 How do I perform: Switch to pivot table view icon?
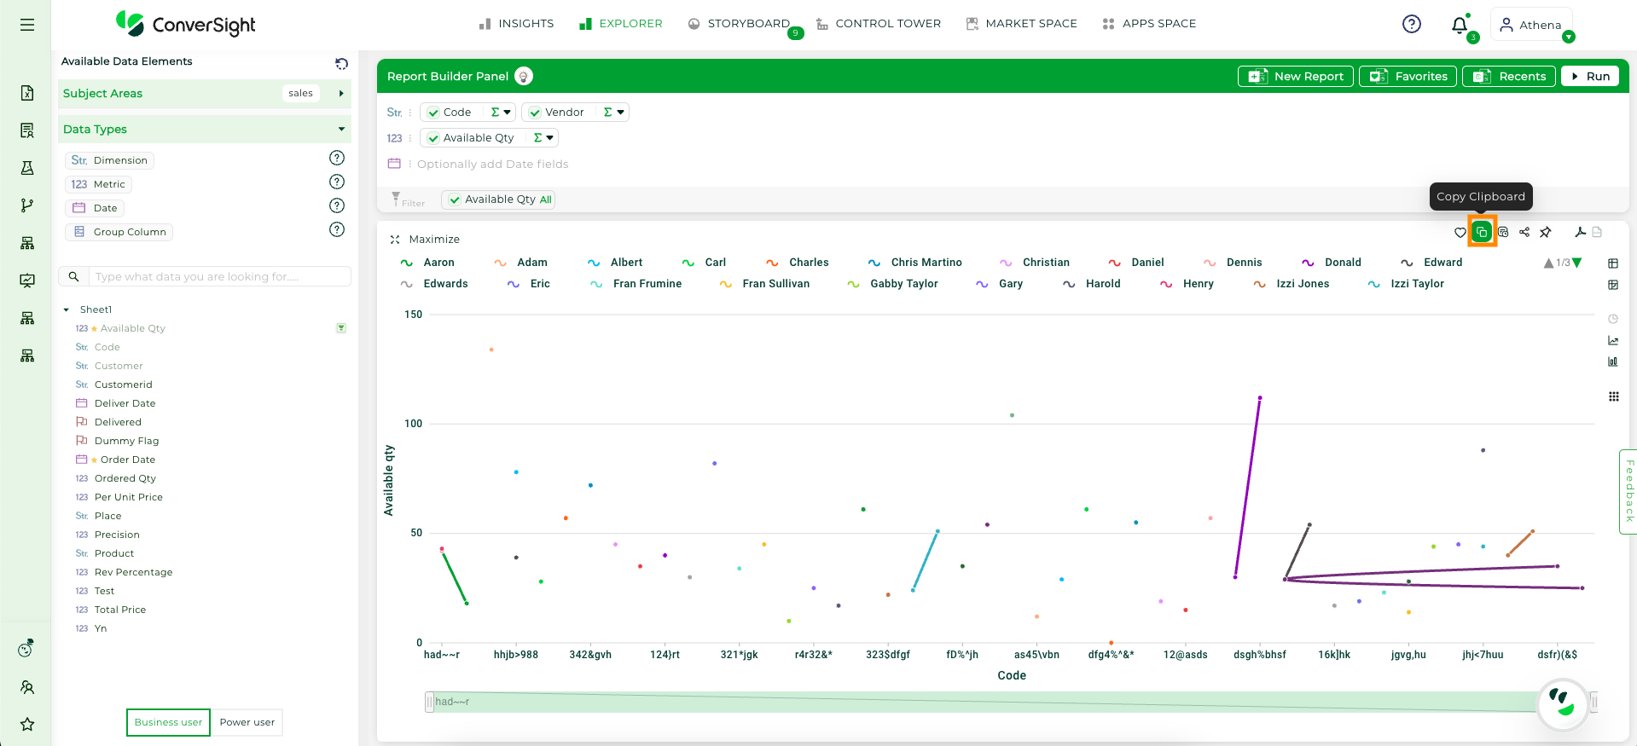(x=1613, y=285)
